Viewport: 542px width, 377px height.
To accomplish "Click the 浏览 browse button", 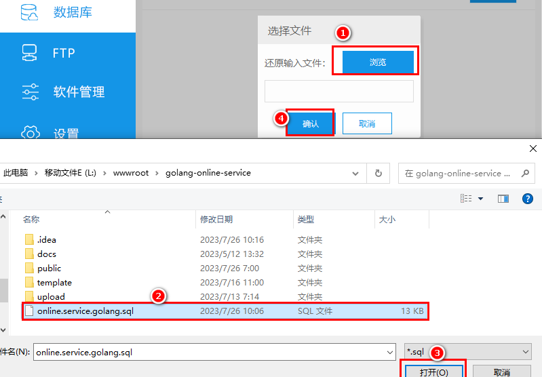I will coord(378,62).
